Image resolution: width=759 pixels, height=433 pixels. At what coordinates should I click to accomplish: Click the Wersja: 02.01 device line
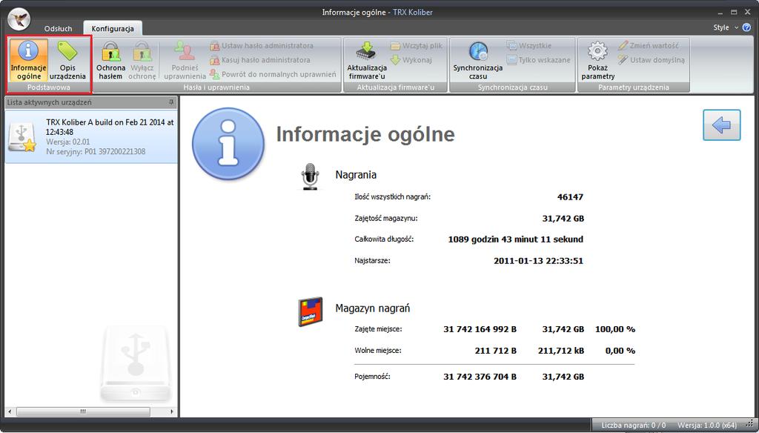pyautogui.click(x=67, y=142)
